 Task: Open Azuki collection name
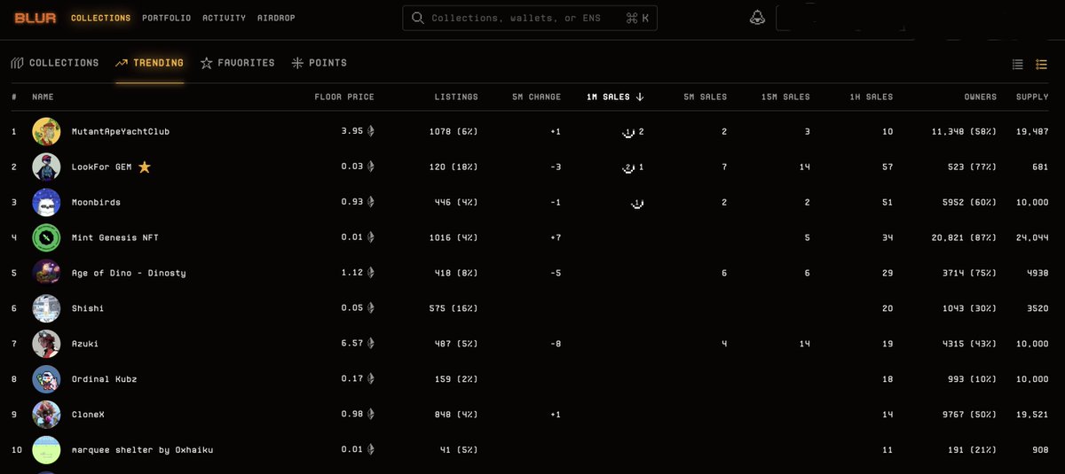[86, 344]
